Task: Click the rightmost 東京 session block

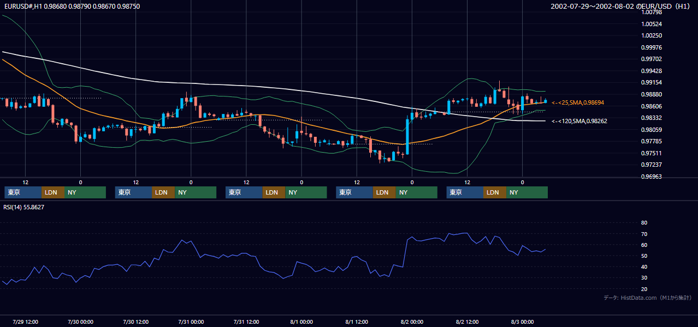Action: [465, 192]
